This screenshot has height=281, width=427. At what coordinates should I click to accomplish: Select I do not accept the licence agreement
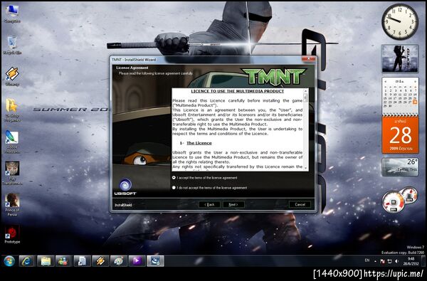pyautogui.click(x=174, y=188)
